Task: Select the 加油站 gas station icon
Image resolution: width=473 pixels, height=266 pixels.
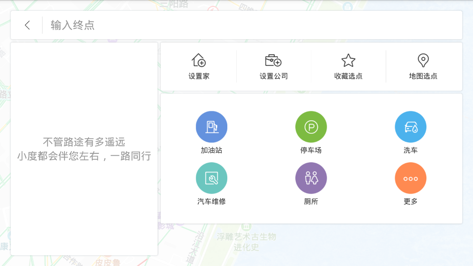Action: point(211,127)
